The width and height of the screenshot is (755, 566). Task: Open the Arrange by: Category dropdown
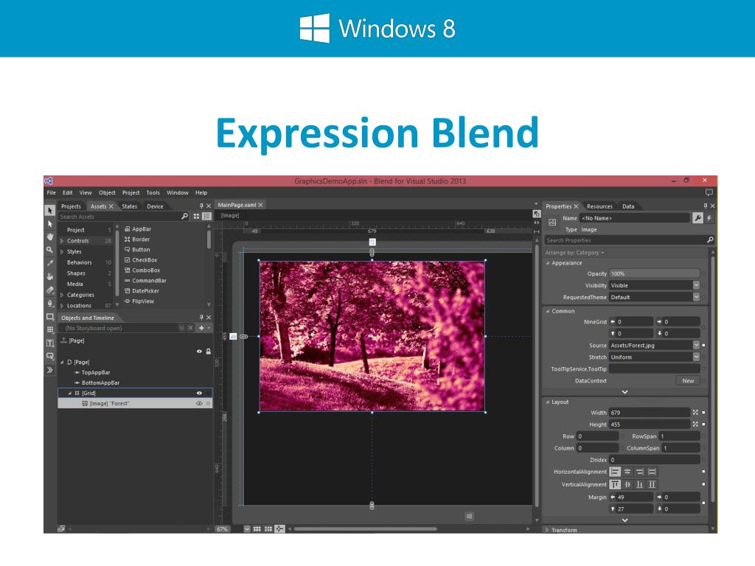pyautogui.click(x=574, y=252)
